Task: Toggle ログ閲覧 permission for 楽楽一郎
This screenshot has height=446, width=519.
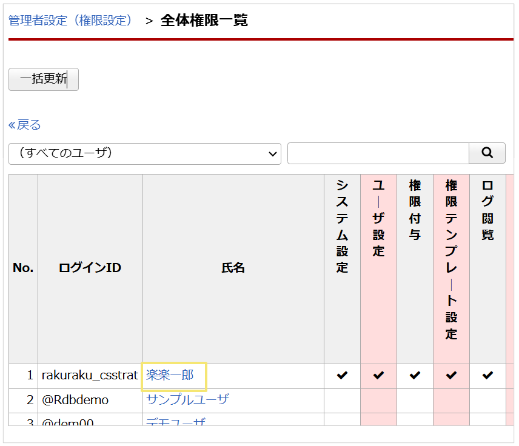Action: pyautogui.click(x=487, y=376)
